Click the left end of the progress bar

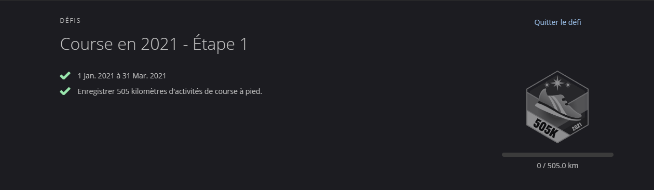pos(503,155)
